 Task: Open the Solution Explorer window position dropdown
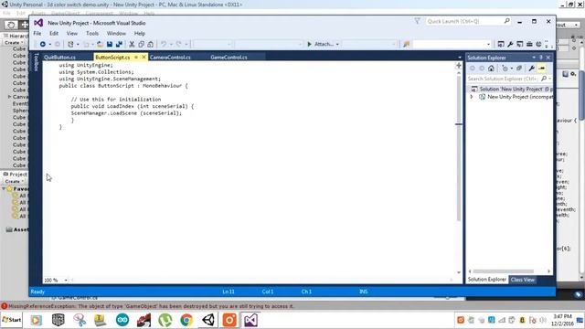pyautogui.click(x=534, y=58)
